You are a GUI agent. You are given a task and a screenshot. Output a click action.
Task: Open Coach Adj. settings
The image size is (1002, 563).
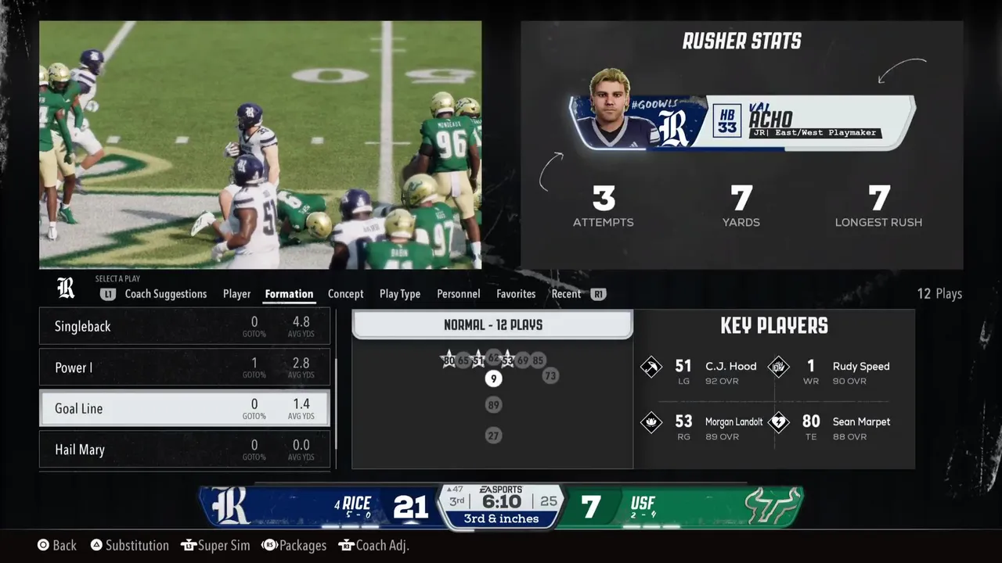pyautogui.click(x=383, y=545)
